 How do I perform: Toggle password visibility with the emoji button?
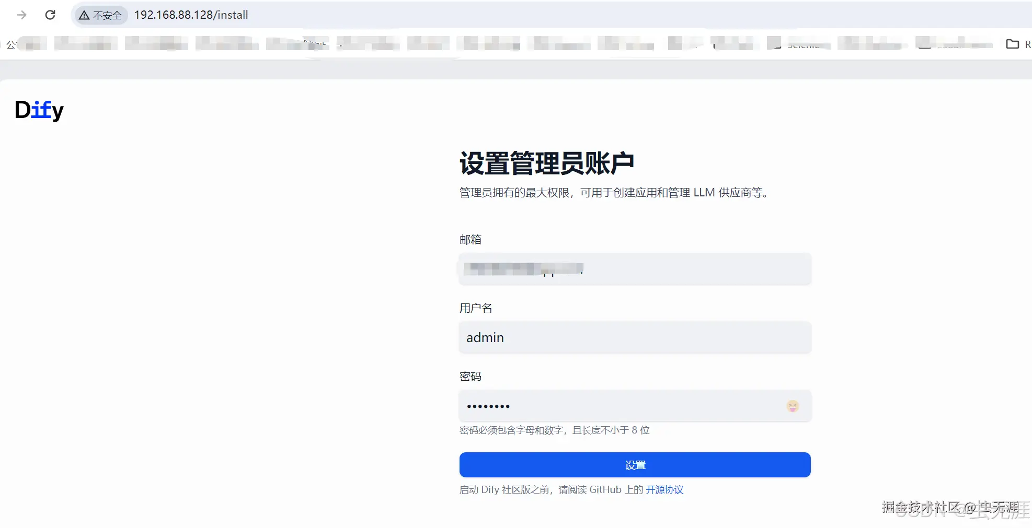click(793, 406)
